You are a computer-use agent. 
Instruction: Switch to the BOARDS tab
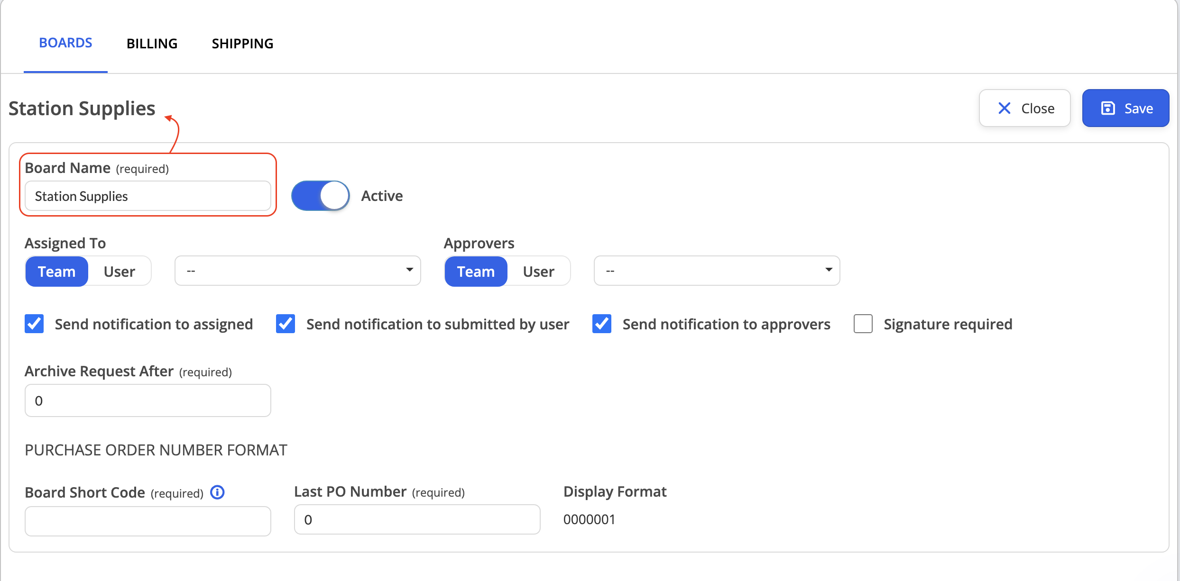[65, 43]
